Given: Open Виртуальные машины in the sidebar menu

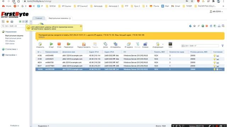Looking at the screenshot, I should [14, 36].
